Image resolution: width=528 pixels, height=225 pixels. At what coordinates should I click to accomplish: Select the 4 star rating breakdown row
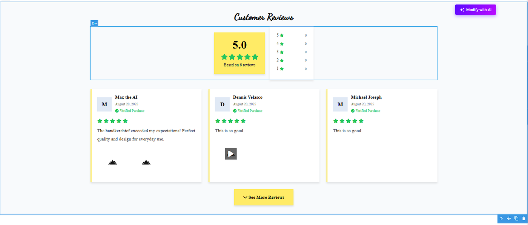click(291, 44)
